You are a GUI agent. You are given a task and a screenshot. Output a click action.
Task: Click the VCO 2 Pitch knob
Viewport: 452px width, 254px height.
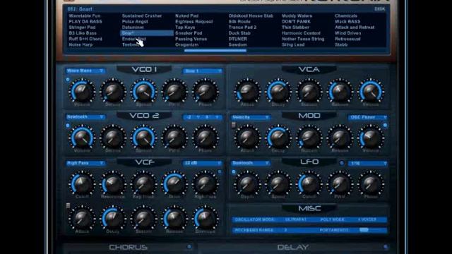click(174, 138)
